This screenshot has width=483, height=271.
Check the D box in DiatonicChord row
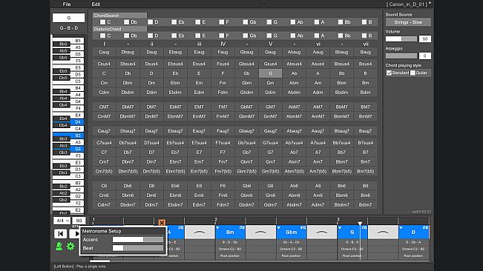[x=151, y=36]
